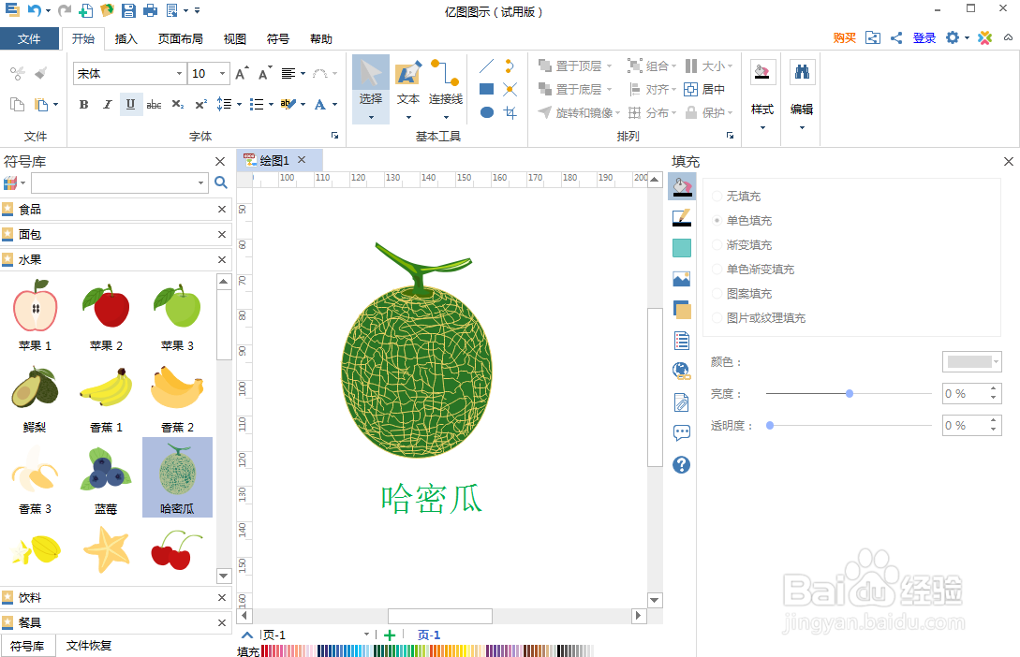This screenshot has width=1020, height=657.
Task: Choose the 连接线 tool button
Action: [446, 89]
